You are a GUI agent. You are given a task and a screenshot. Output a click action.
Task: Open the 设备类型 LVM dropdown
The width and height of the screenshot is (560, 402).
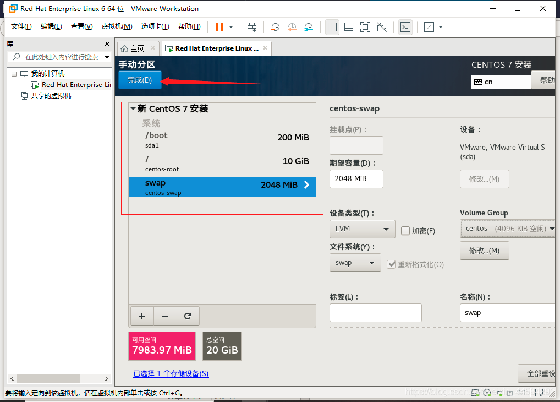tap(362, 229)
